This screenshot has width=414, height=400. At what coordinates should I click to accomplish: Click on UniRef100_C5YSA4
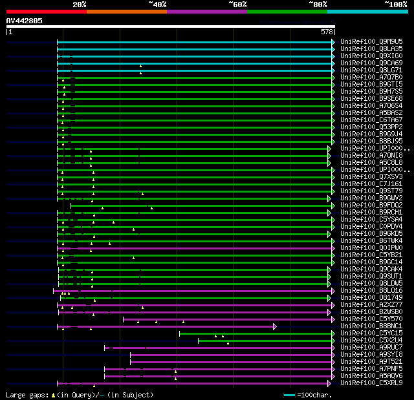pyautogui.click(x=371, y=220)
